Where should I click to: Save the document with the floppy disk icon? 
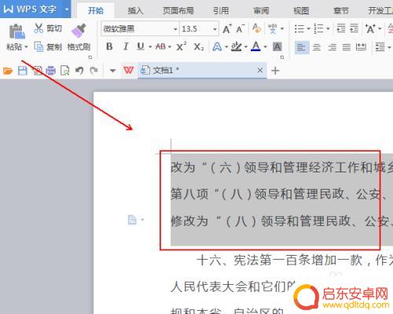(x=23, y=71)
